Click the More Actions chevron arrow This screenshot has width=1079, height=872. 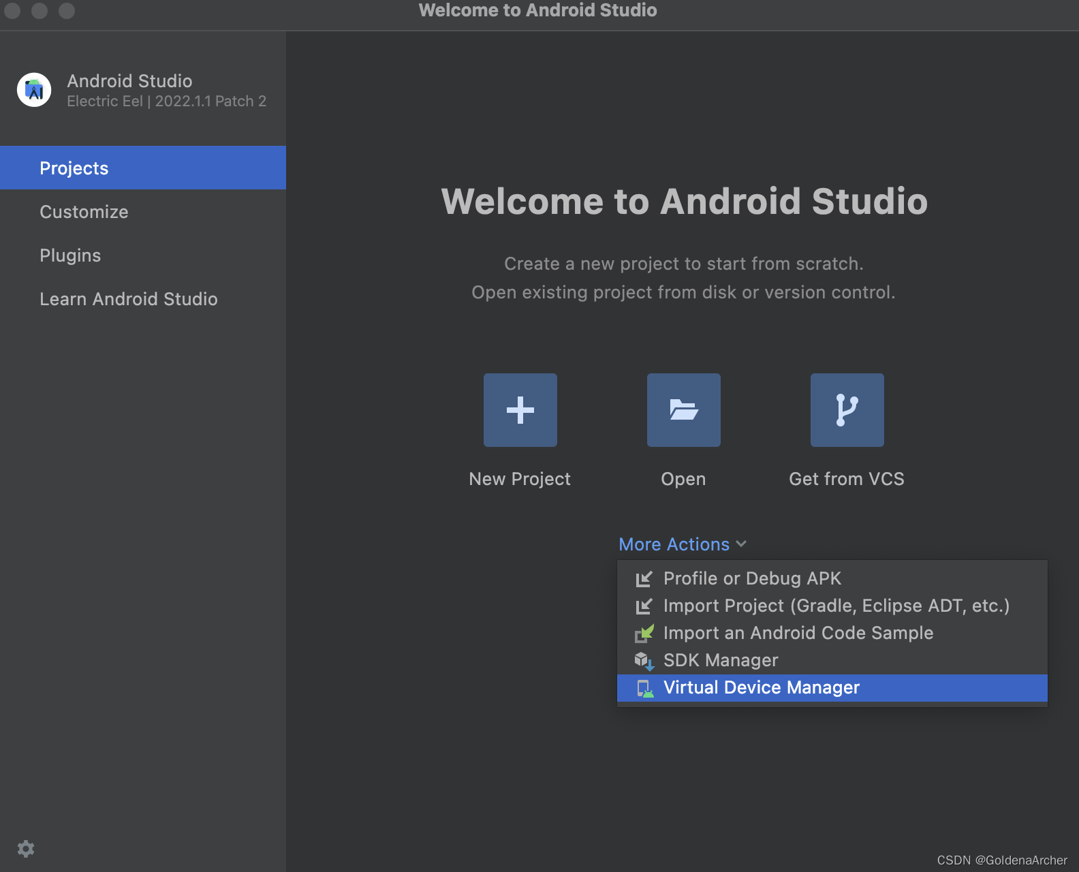click(741, 544)
